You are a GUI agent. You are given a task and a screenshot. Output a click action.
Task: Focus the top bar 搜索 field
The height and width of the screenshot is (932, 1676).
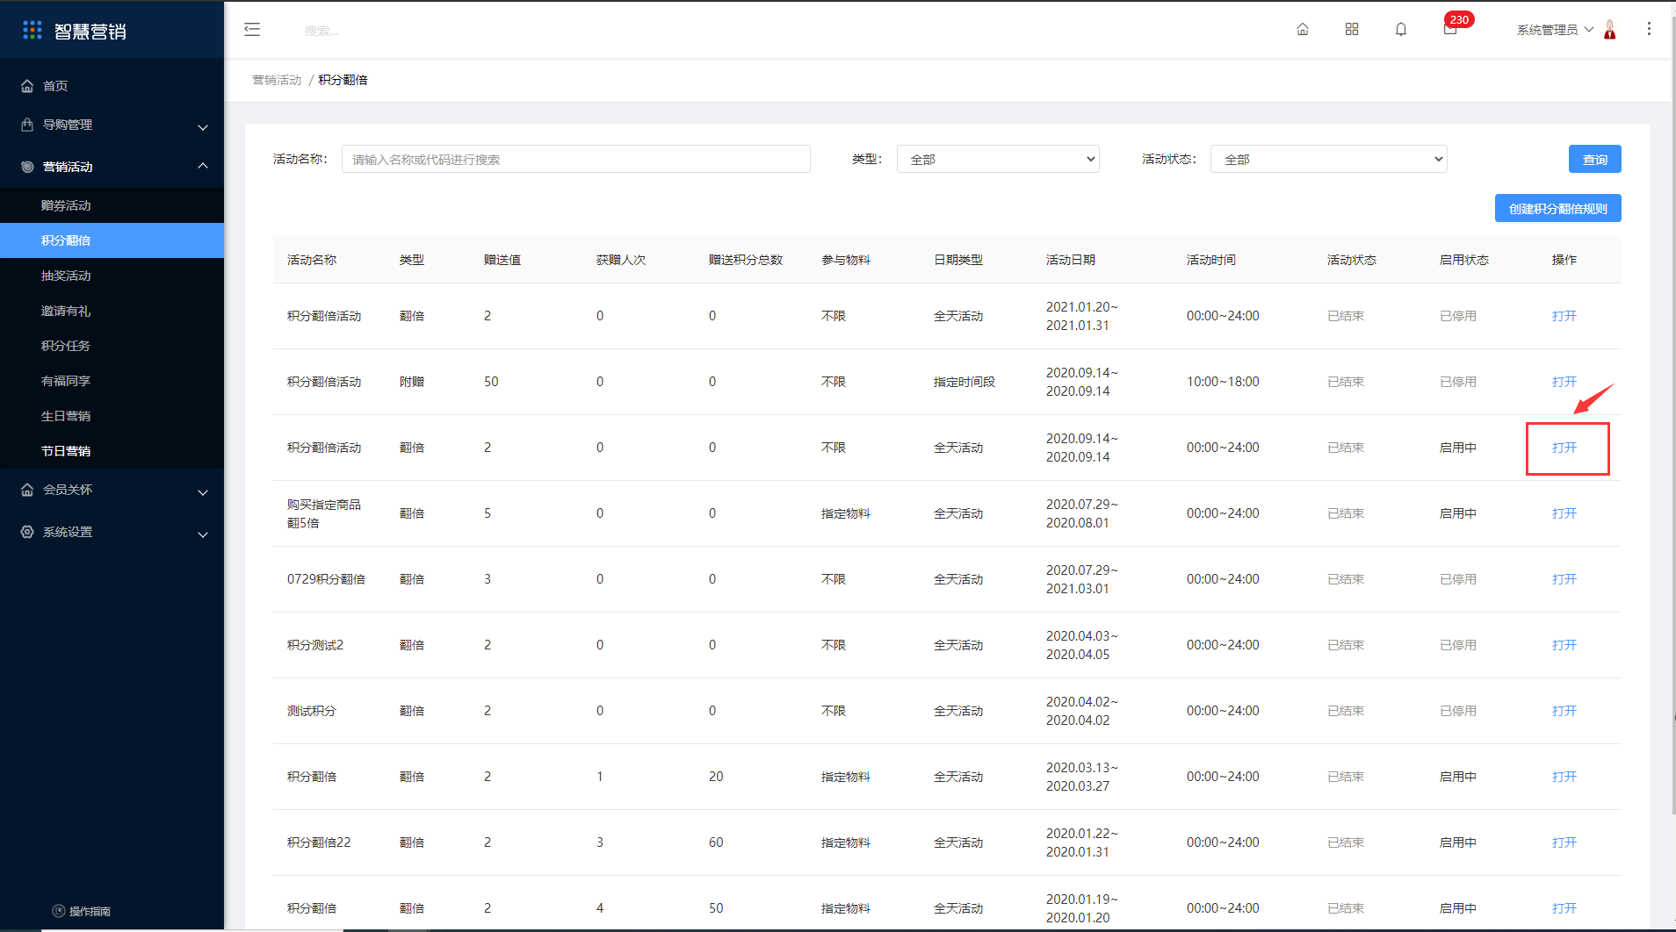[x=321, y=31]
